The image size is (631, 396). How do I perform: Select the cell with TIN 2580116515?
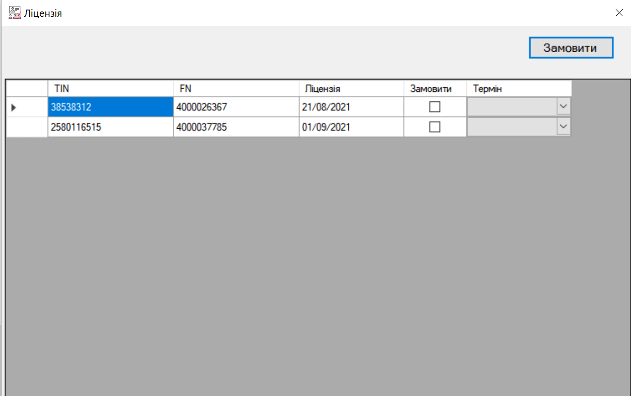(x=111, y=127)
